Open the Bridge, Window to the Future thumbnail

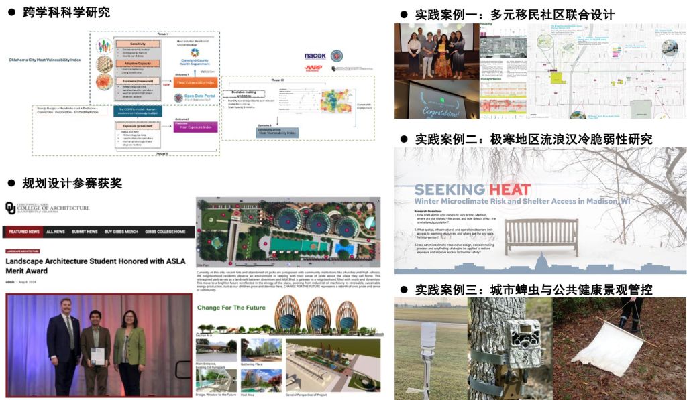[216, 381]
